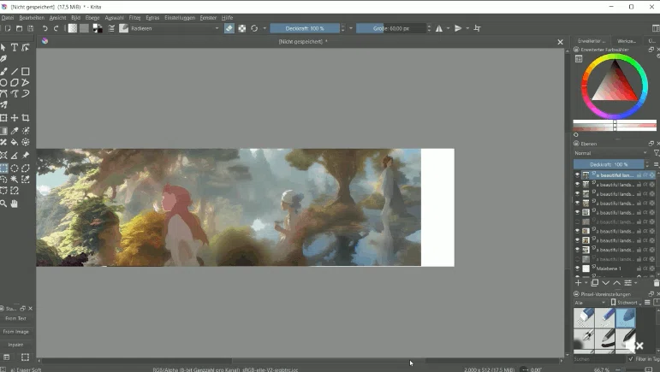660x372 pixels.
Task: Toggle wrap-around mode icon
Action: coord(477,28)
